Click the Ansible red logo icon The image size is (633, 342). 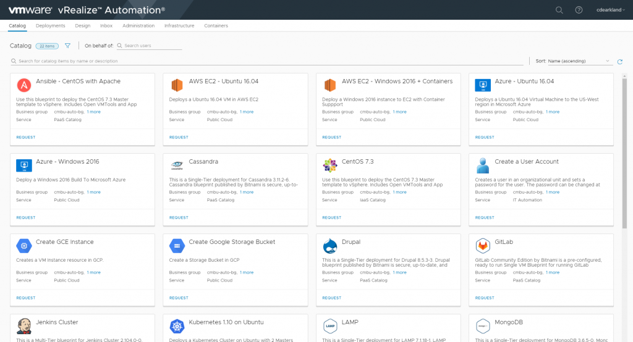[25, 85]
